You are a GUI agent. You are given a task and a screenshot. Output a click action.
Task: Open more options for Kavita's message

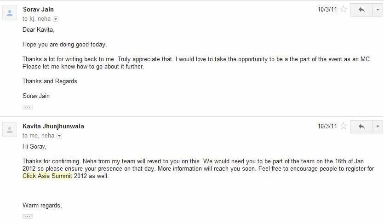(x=378, y=126)
